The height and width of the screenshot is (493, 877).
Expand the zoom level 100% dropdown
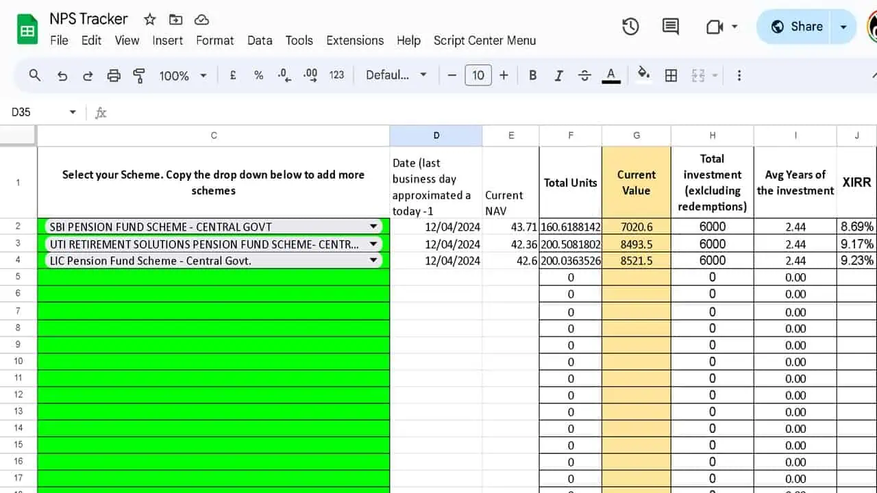click(203, 75)
